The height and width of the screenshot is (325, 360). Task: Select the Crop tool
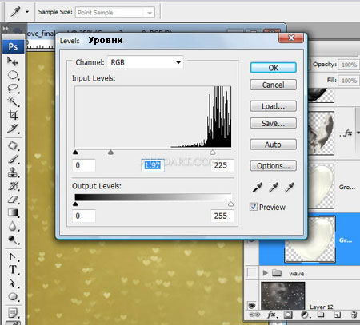(x=12, y=115)
